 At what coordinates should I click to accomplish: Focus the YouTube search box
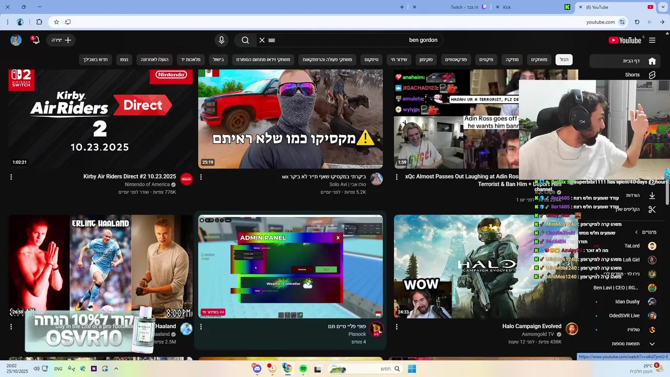pyautogui.click(x=351, y=40)
